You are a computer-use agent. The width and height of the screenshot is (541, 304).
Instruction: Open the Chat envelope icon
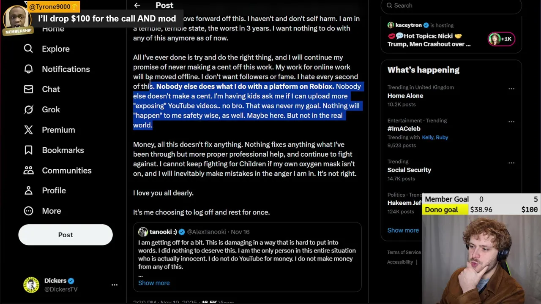28,90
